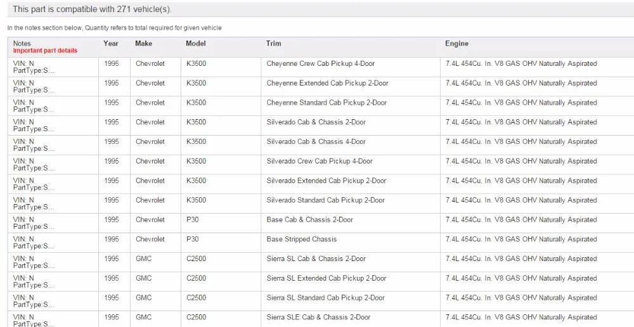
Task: Click the Model column header
Action: [196, 43]
